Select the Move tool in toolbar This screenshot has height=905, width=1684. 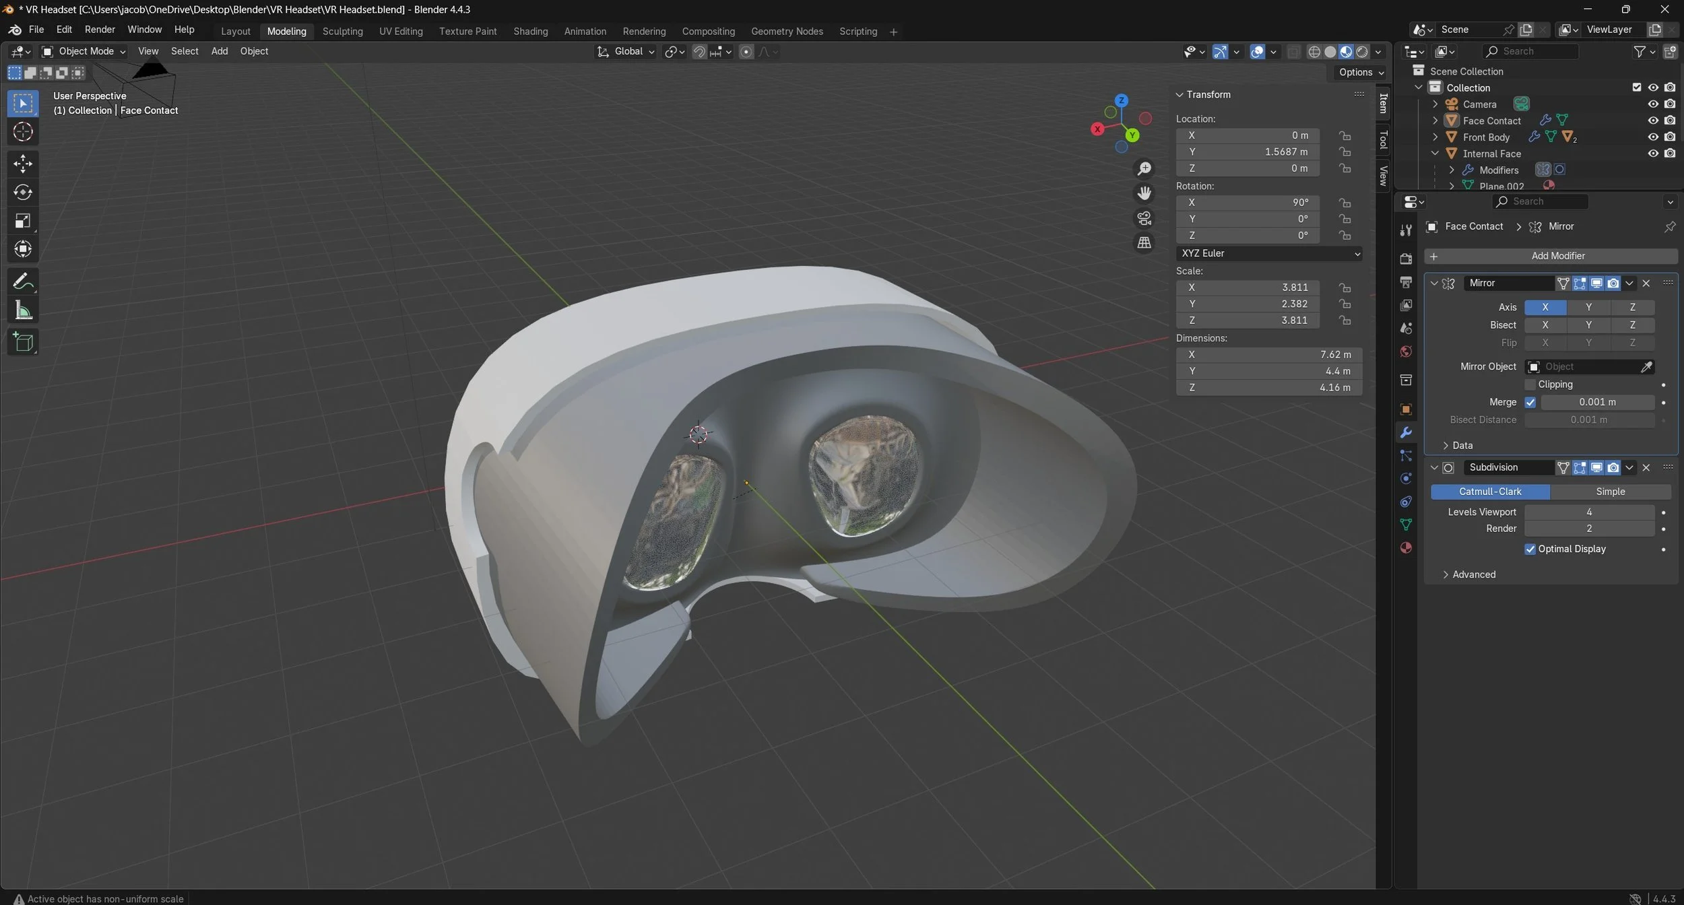(23, 163)
